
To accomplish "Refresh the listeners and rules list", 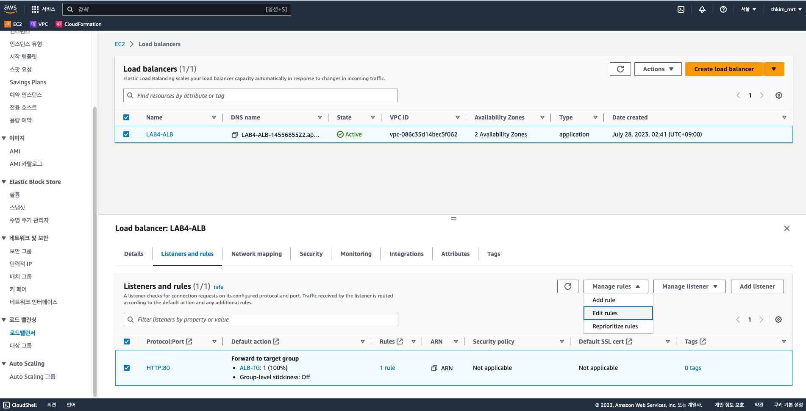I will 568,286.
